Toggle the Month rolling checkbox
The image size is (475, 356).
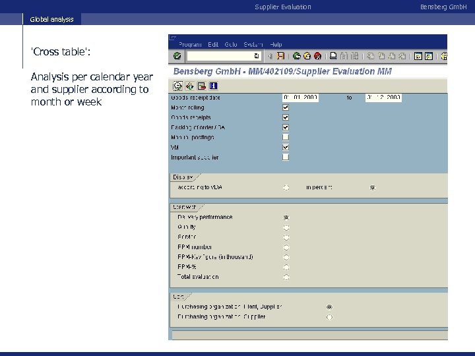click(x=286, y=107)
